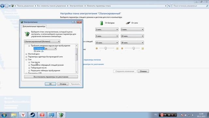Click the pencil draw icon in the recorder bar
Screen dimensions: 209x118
point(172,115)
